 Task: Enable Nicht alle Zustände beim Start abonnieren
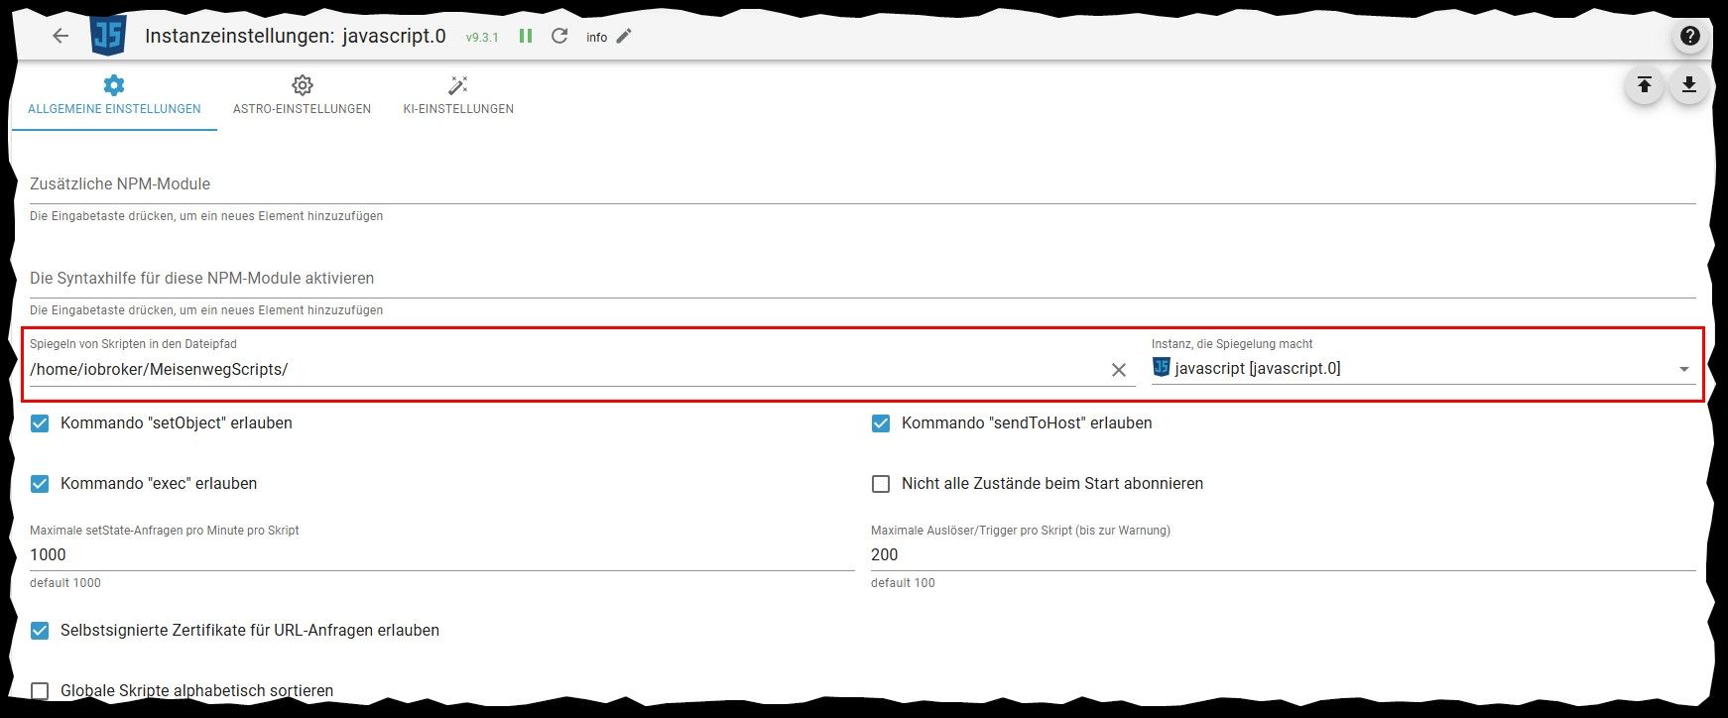tap(881, 484)
